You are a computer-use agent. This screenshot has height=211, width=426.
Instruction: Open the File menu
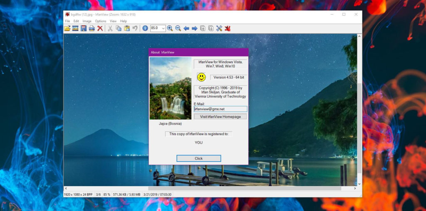point(67,21)
